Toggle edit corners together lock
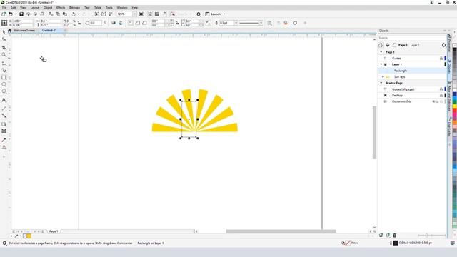This screenshot has width=457, height=257. [177, 23]
